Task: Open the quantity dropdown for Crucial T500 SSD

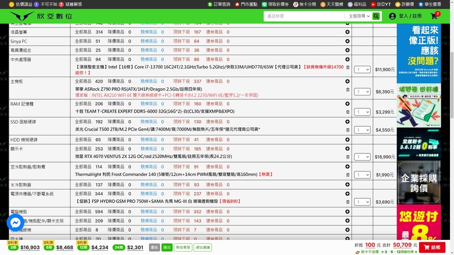Action: click(362, 130)
